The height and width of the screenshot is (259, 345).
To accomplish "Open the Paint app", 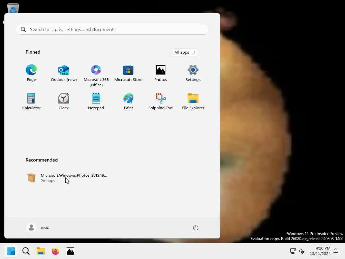I will 128,102.
